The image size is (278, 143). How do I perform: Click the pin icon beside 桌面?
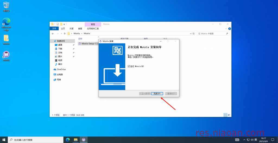(x=73, y=45)
